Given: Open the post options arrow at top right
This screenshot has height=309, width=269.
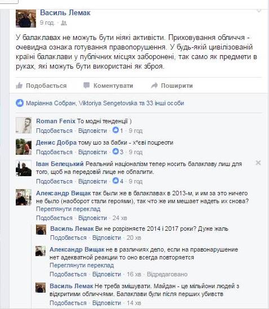Looking at the screenshot, I should point(259,11).
